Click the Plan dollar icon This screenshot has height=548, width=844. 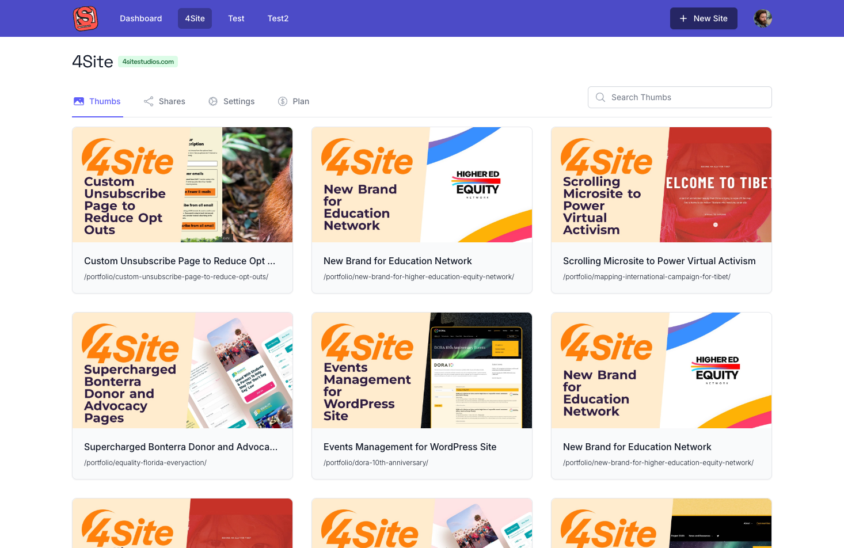(x=283, y=101)
